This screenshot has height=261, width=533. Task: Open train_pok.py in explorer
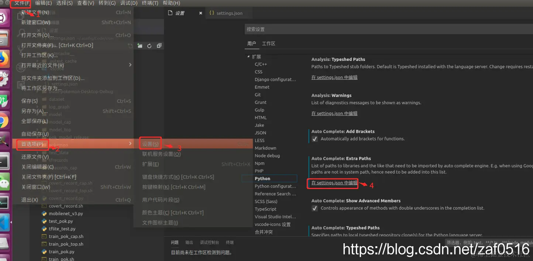coord(62,252)
